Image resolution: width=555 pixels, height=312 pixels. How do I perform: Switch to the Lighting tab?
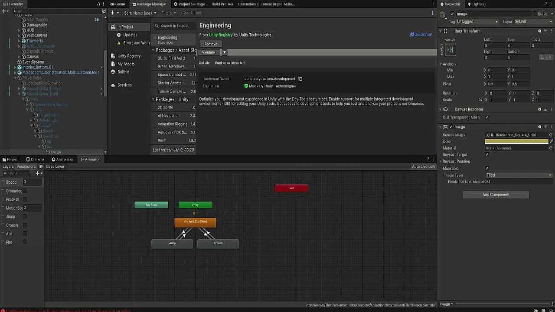click(x=476, y=4)
